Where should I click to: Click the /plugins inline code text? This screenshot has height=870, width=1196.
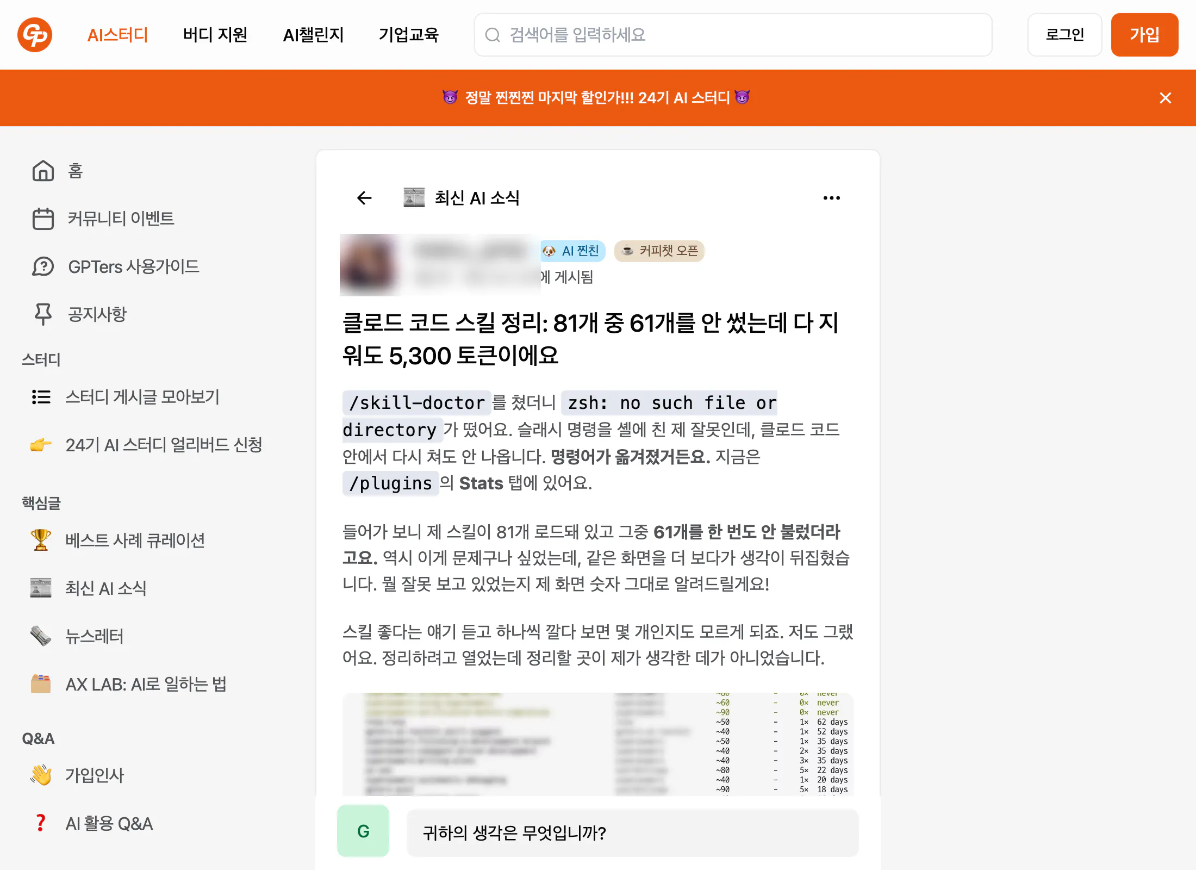[x=390, y=483]
